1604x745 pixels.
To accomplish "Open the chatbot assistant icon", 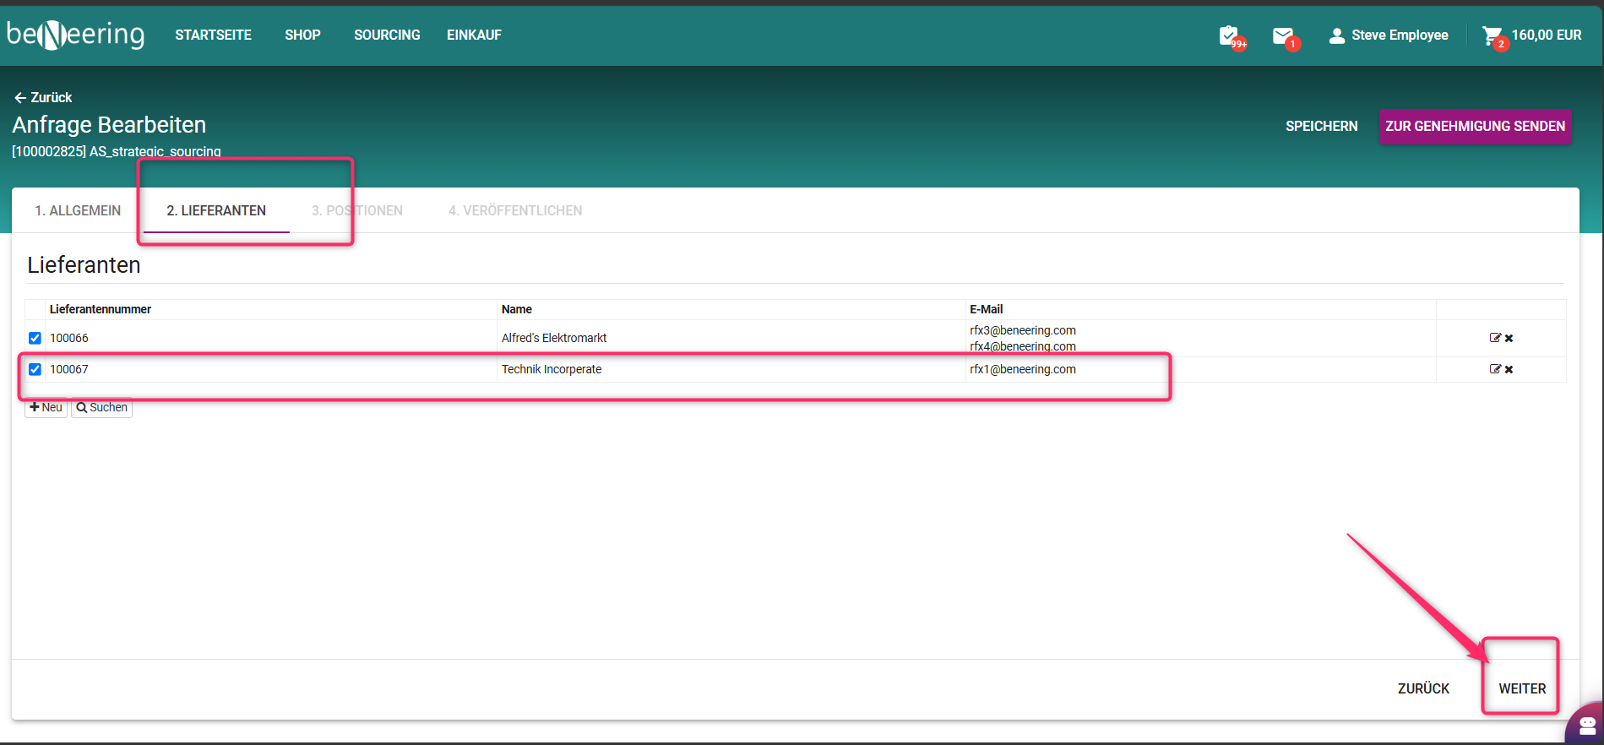I will (1586, 725).
